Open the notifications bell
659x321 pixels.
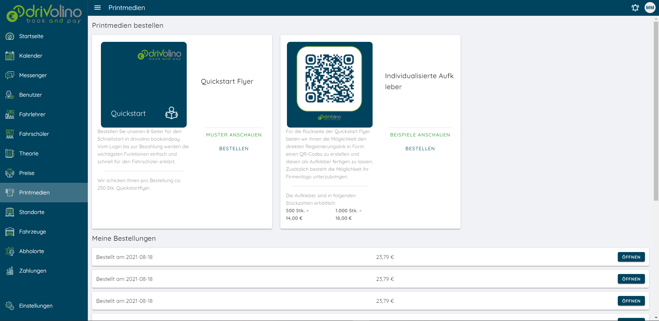click(x=635, y=8)
